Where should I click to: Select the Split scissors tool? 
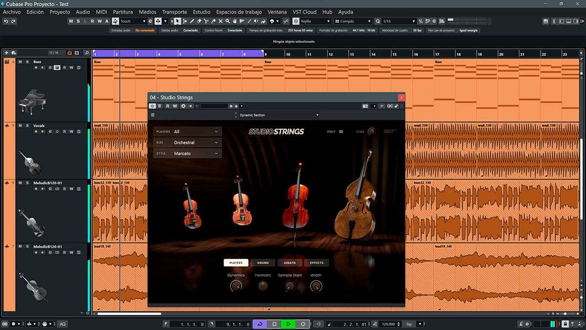206,21
